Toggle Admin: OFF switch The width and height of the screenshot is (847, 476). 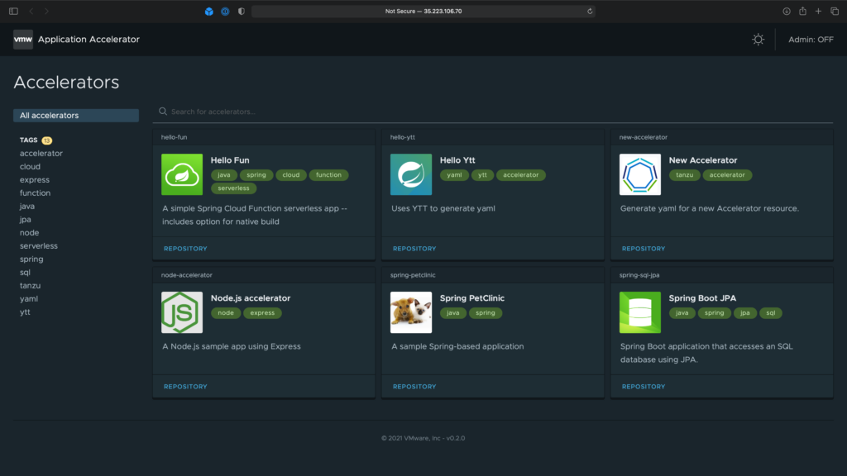point(811,40)
